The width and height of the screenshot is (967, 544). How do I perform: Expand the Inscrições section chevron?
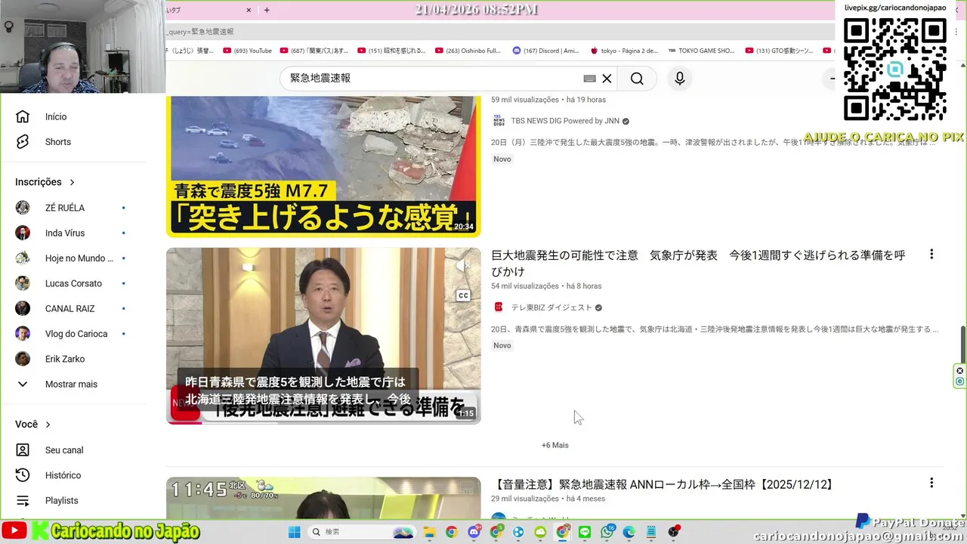[73, 182]
